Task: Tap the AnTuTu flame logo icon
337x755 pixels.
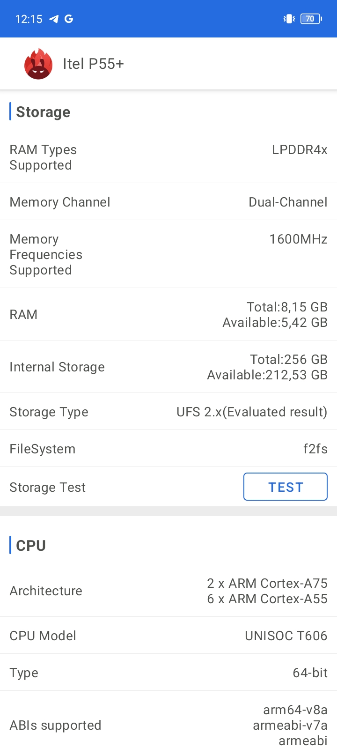Action: pyautogui.click(x=38, y=64)
